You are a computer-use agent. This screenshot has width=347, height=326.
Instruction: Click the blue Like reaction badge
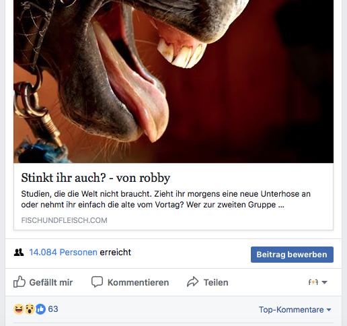[x=40, y=309]
